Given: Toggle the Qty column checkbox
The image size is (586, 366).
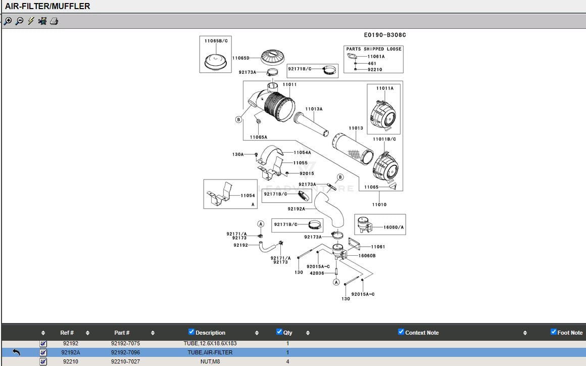Looking at the screenshot, I should (x=279, y=332).
